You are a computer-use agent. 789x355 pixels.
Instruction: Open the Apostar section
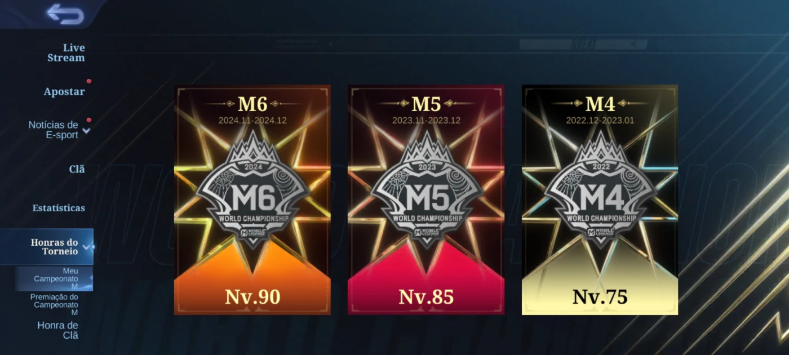[x=64, y=91]
